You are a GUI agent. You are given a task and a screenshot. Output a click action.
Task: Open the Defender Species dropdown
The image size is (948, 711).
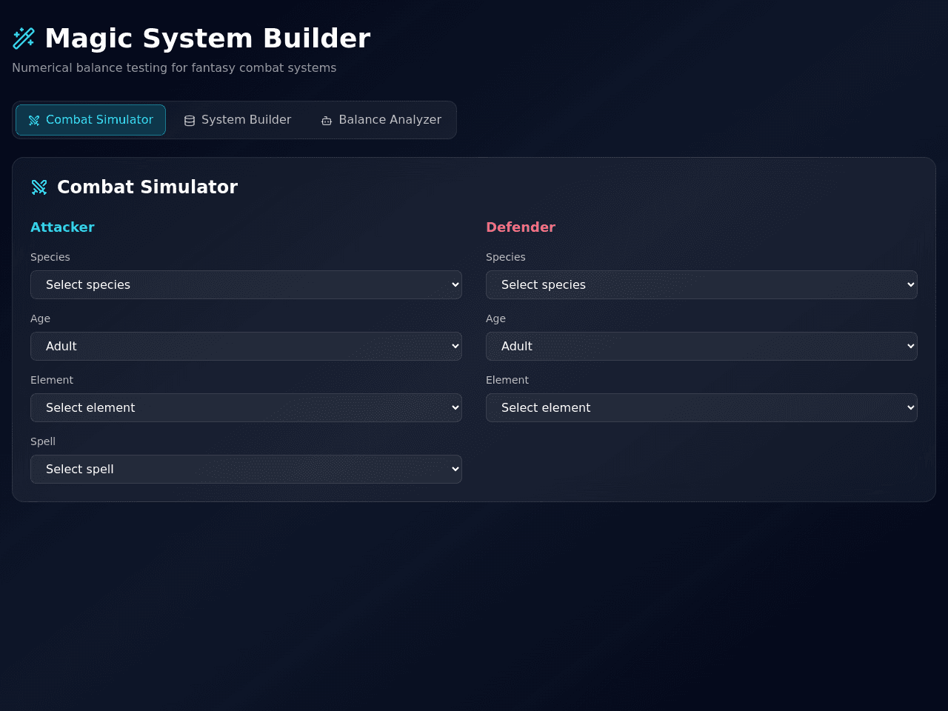(701, 285)
